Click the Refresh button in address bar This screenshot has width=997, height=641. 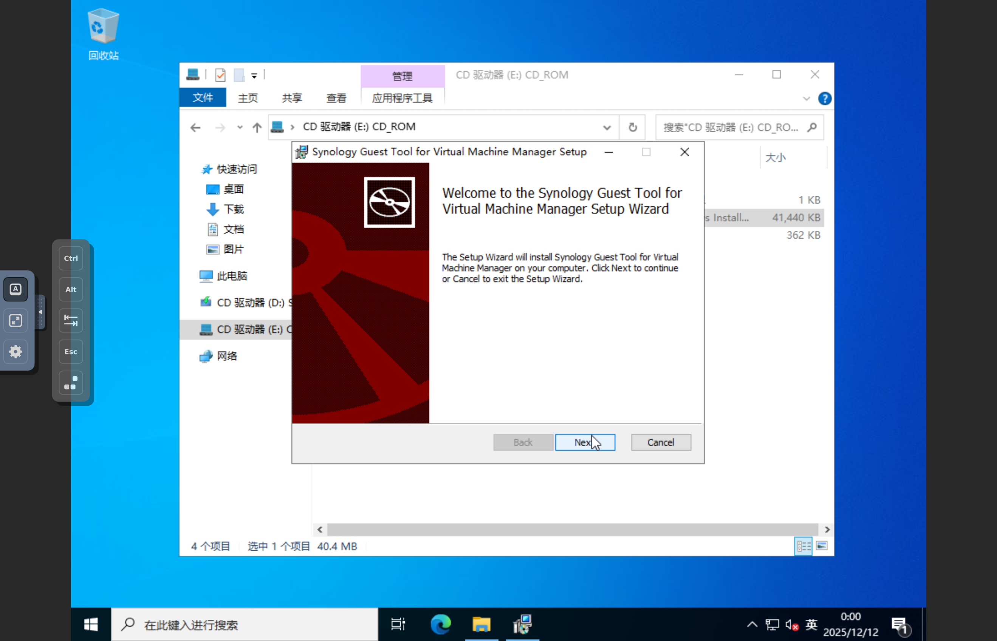632,127
